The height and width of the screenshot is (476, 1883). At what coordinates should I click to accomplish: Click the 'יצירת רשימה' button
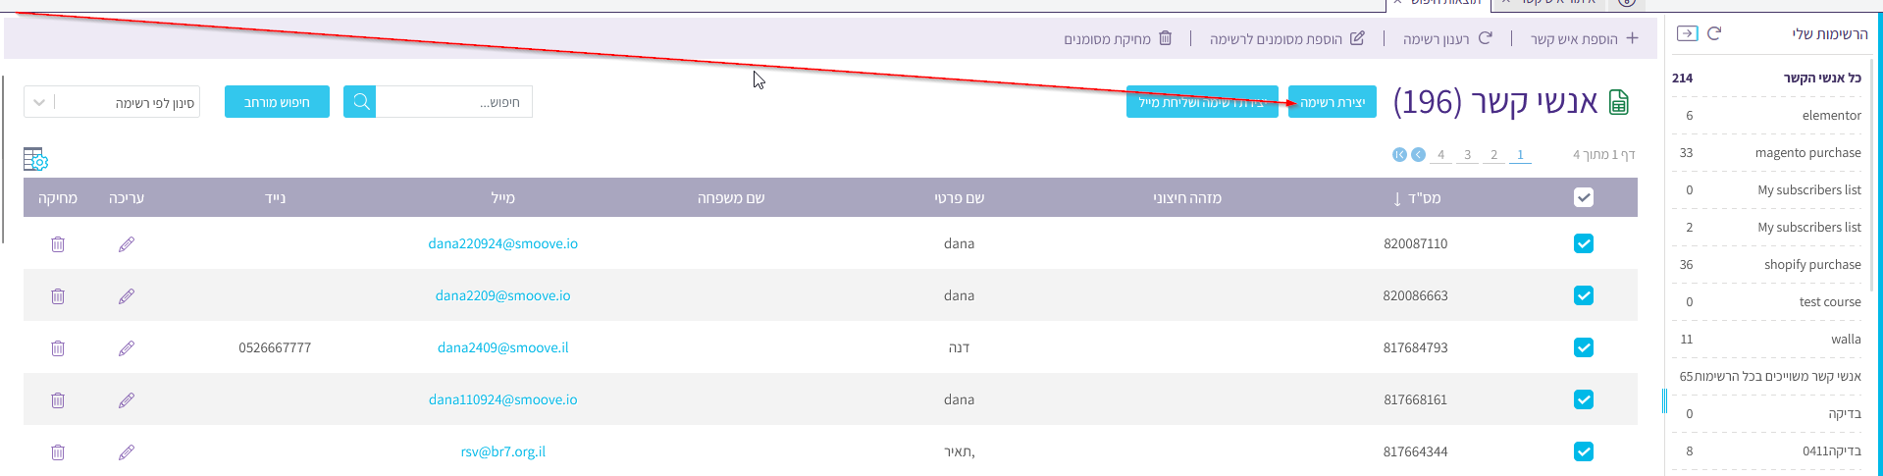click(x=1332, y=102)
